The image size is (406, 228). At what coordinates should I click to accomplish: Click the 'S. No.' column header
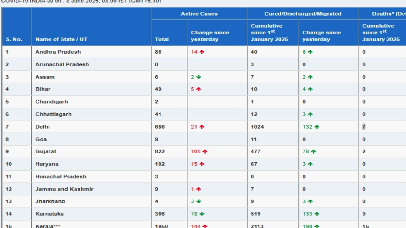(x=14, y=39)
